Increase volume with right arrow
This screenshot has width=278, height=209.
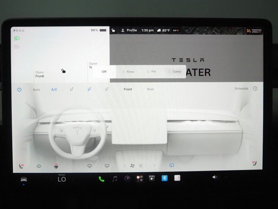click(226, 177)
